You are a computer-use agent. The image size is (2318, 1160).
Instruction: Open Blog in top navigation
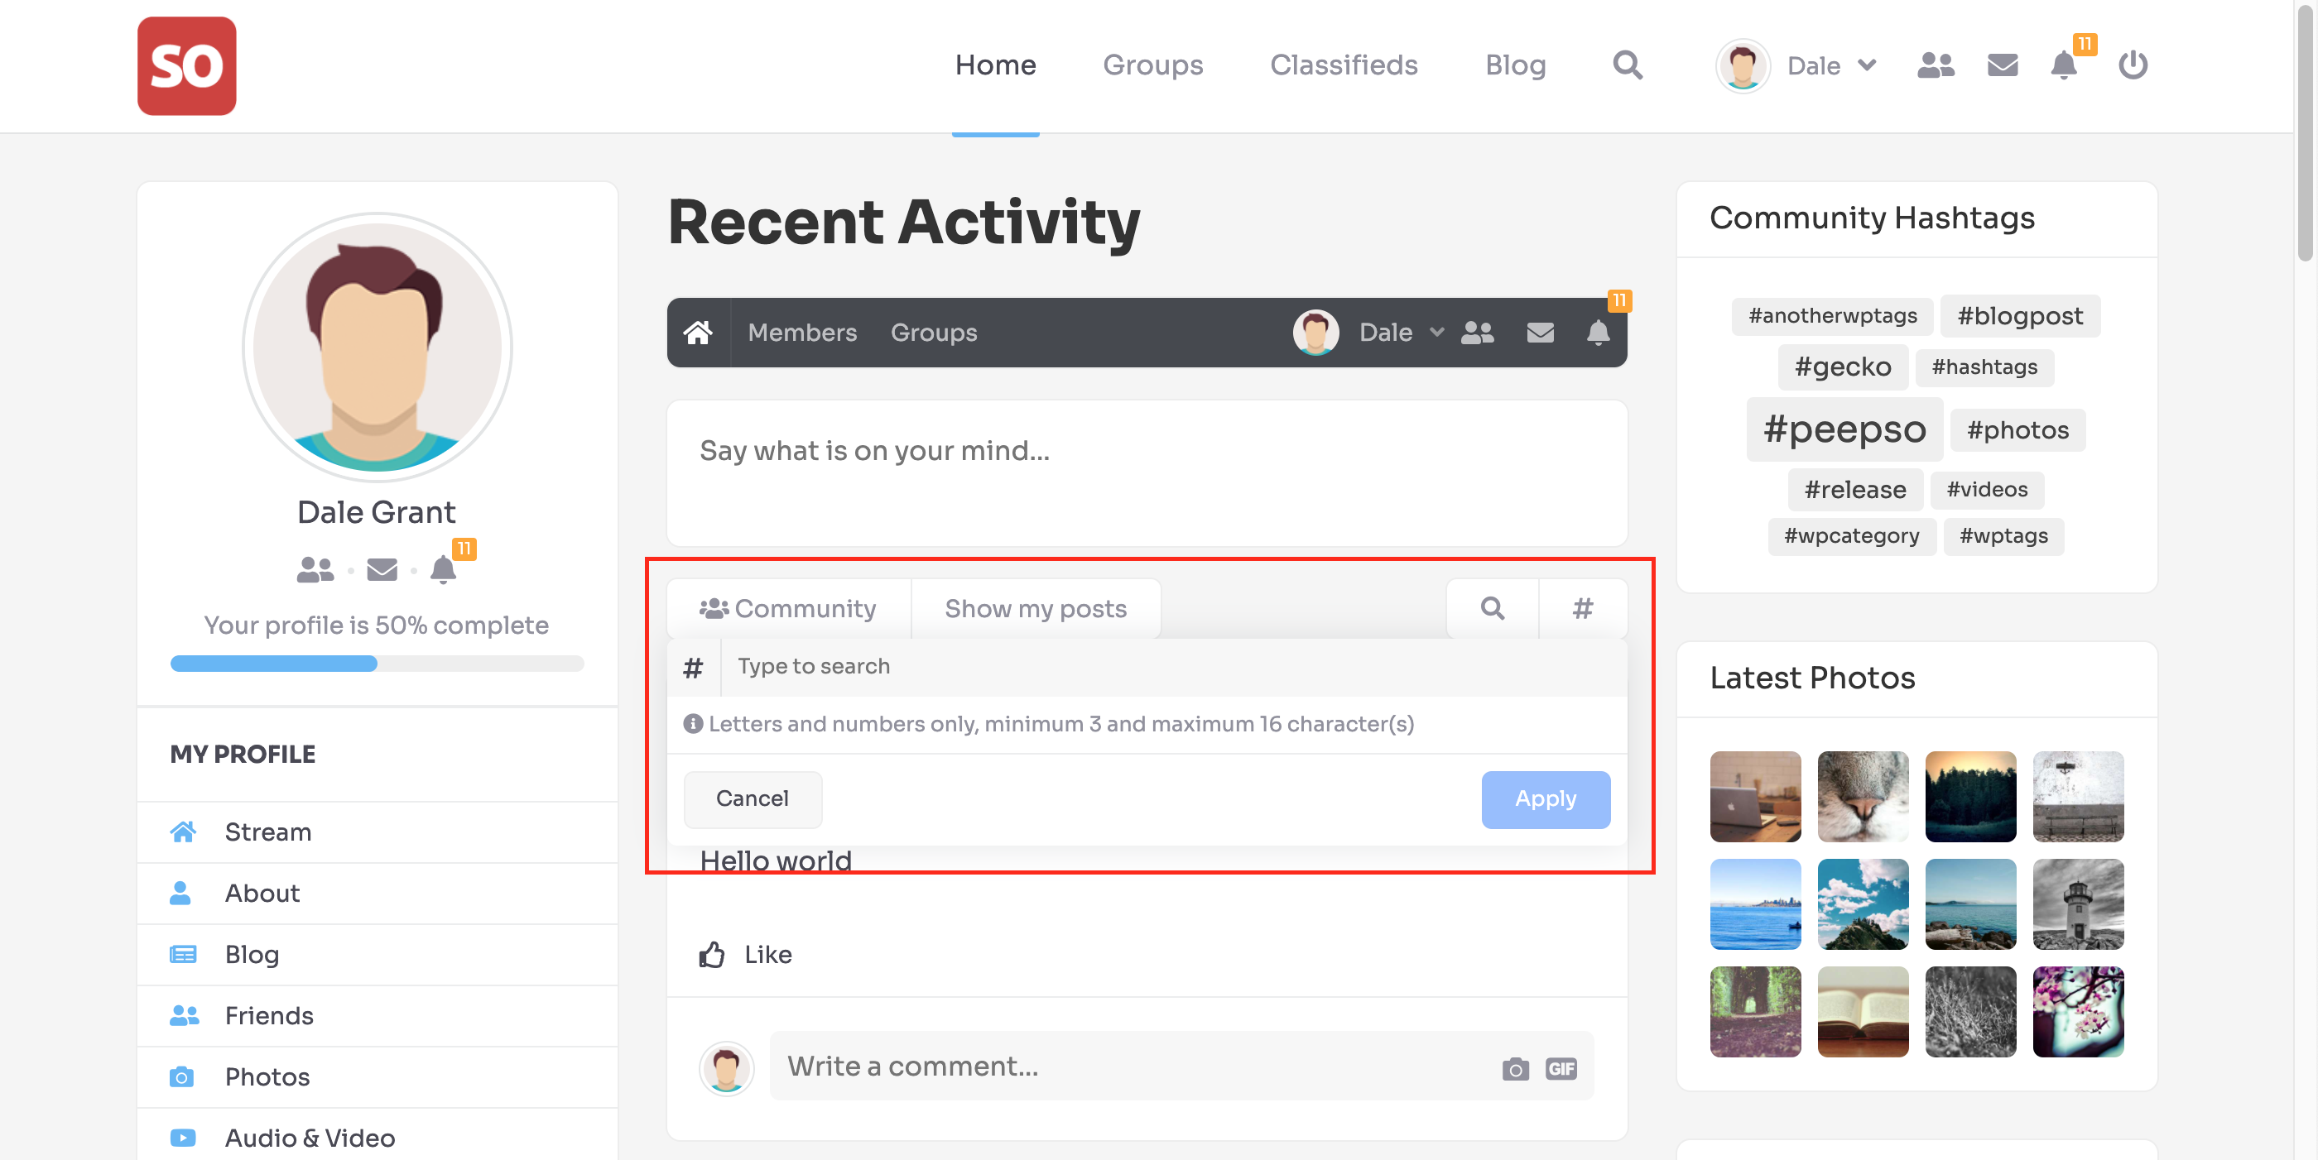click(x=1515, y=65)
